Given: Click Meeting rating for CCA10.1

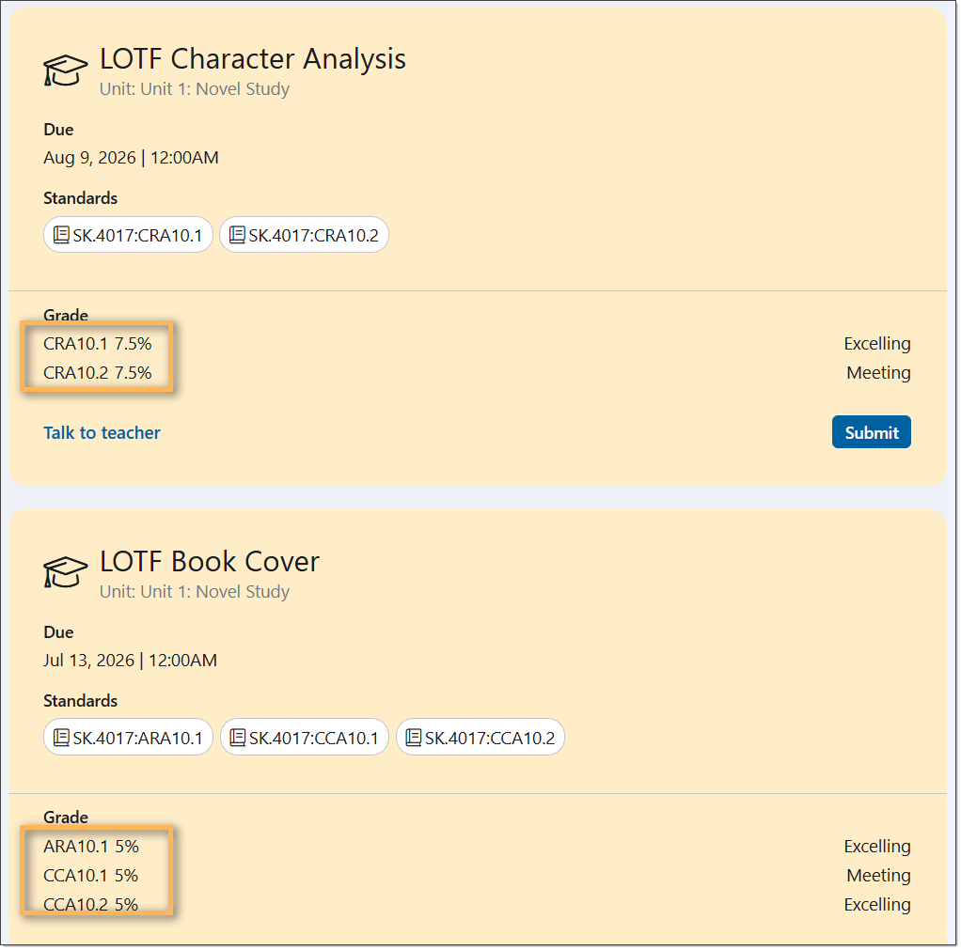Looking at the screenshot, I should point(878,876).
